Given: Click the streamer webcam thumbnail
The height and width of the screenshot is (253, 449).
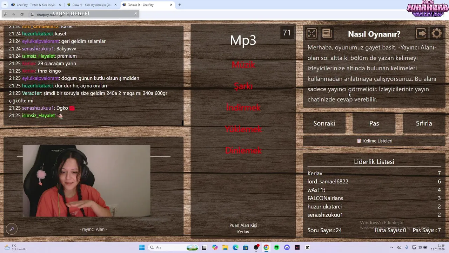Looking at the screenshot, I should point(86,181).
